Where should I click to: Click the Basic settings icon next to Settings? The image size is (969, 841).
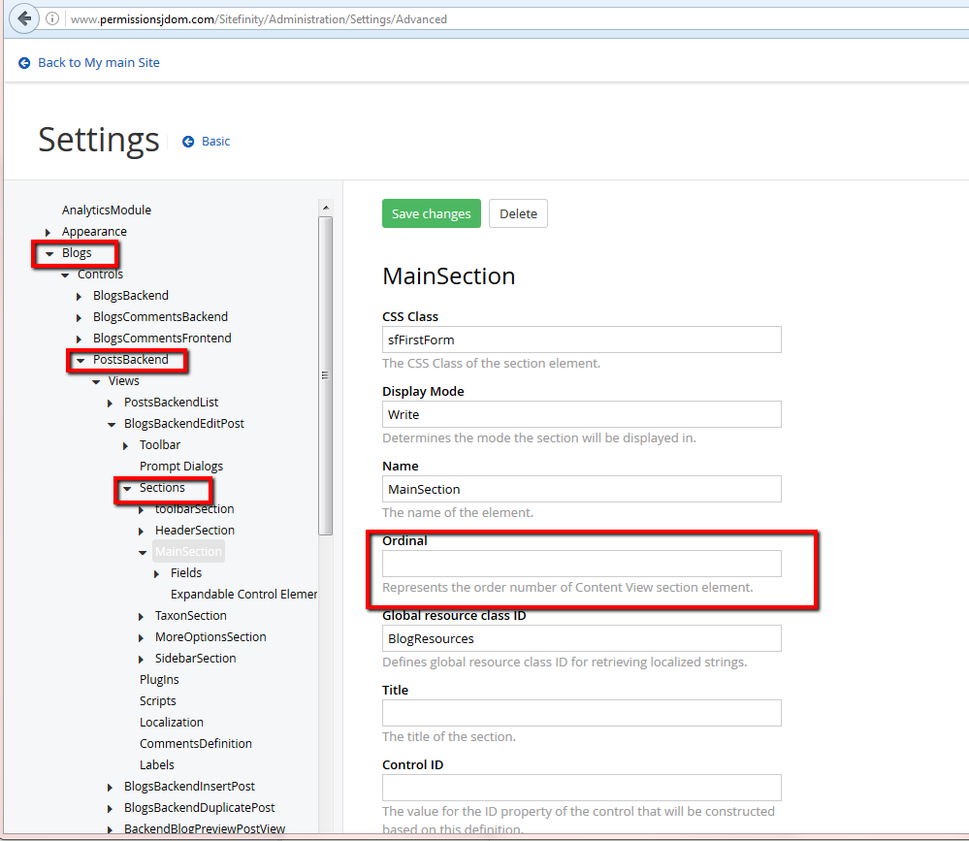pos(186,142)
